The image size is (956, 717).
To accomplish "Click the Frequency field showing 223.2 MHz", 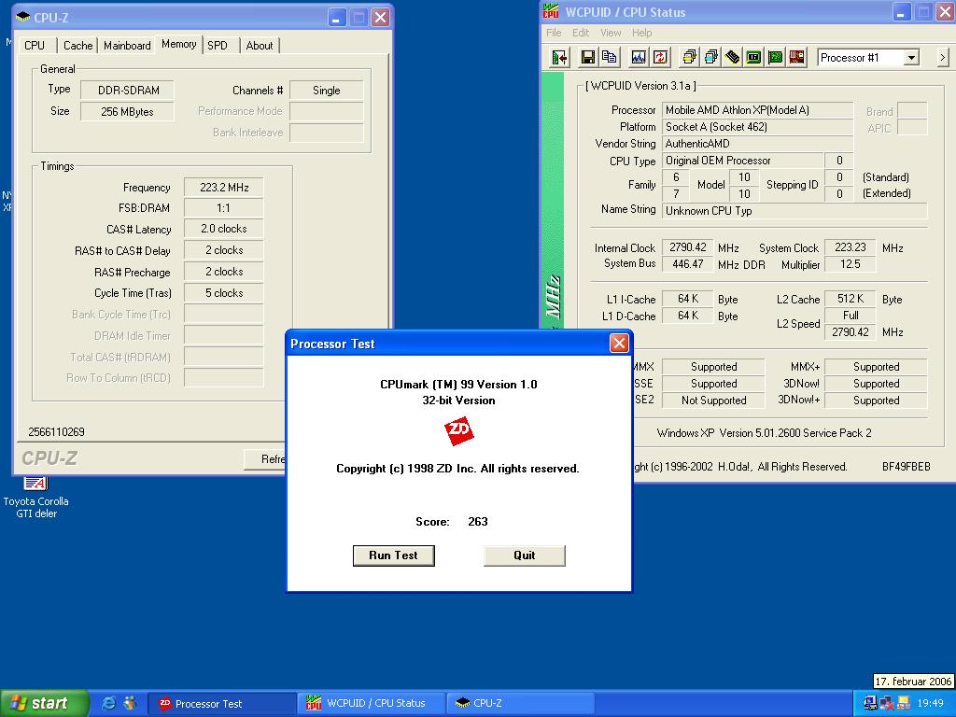I will coord(224,187).
